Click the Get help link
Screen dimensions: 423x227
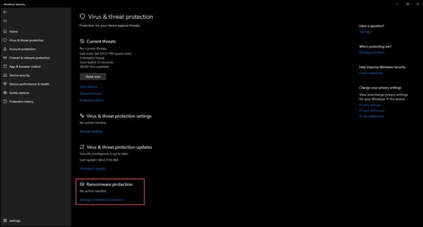[x=365, y=32]
